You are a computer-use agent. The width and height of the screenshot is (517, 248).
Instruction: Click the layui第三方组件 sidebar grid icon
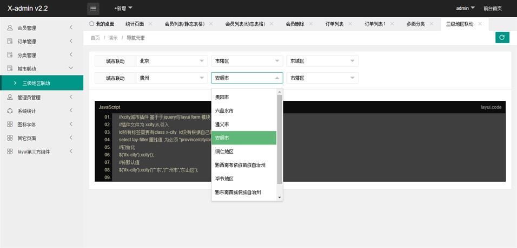pos(10,152)
